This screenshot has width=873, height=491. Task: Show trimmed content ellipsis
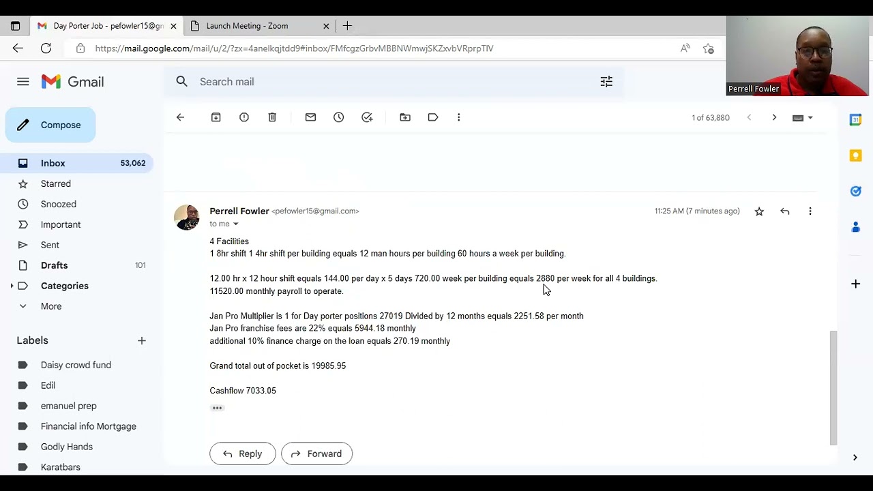point(217,408)
